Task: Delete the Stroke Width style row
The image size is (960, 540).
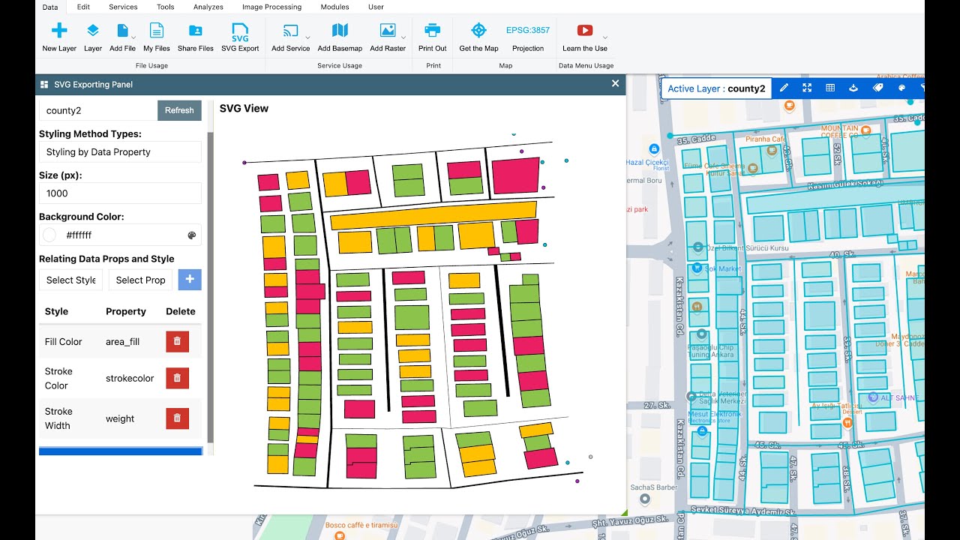Action: [x=177, y=418]
